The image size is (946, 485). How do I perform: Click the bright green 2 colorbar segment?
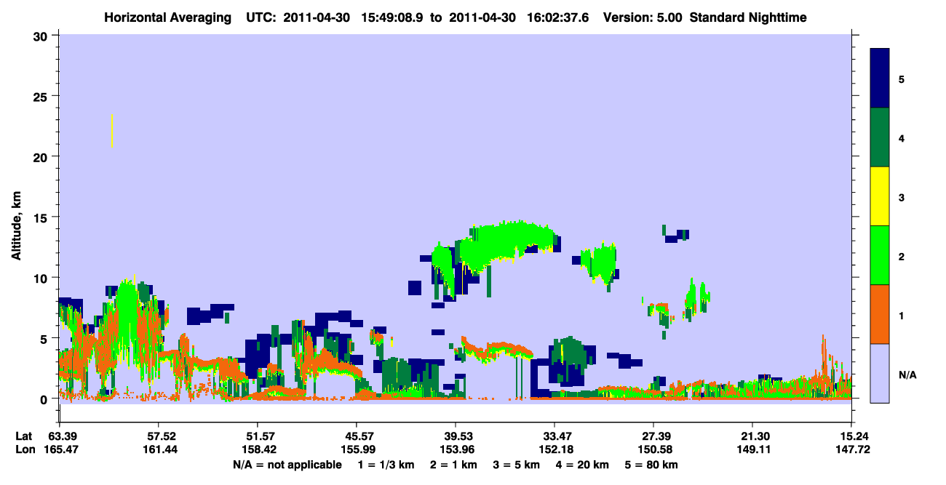880,255
